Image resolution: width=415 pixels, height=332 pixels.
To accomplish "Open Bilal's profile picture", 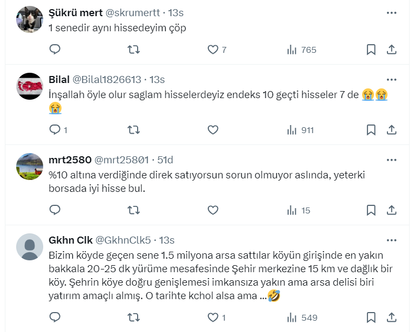I will tap(30, 86).
